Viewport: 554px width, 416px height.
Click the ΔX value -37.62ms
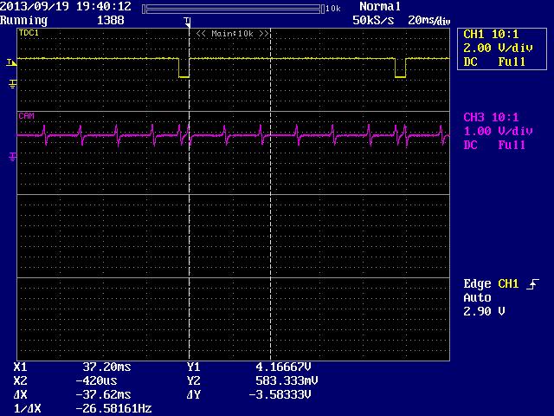point(103,395)
